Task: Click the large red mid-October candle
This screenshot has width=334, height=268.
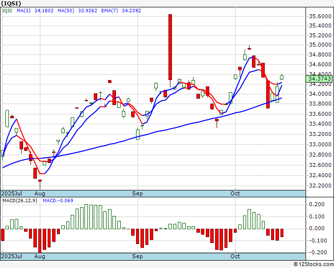Action: pyautogui.click(x=268, y=94)
